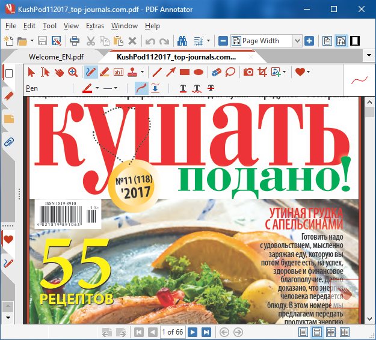Choose the Pan hand tool
The height and width of the screenshot is (340, 376).
(59, 72)
